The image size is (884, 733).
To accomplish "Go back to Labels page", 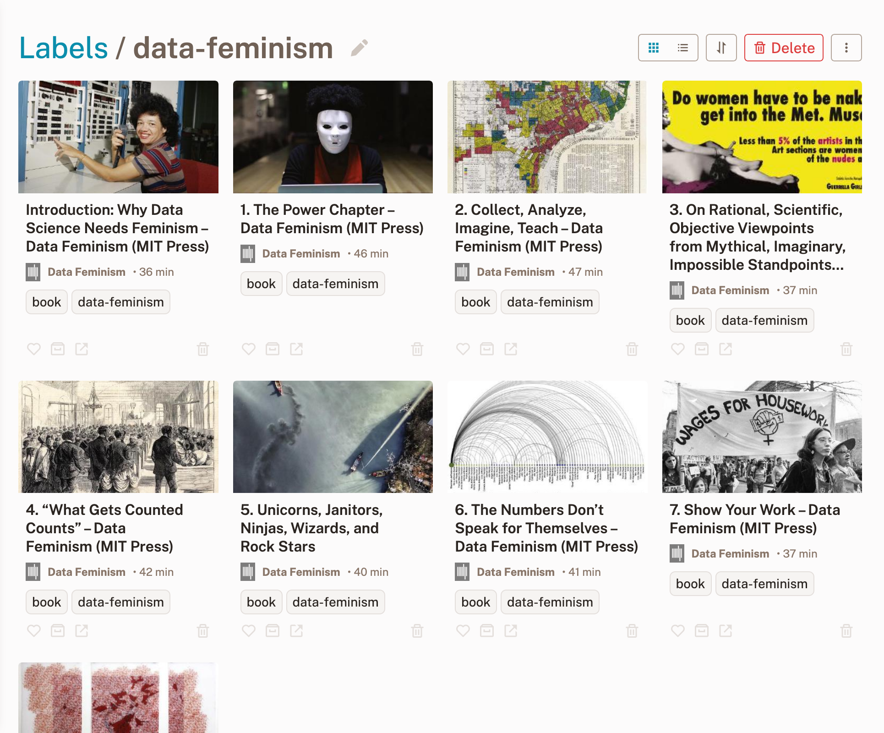I will (64, 48).
